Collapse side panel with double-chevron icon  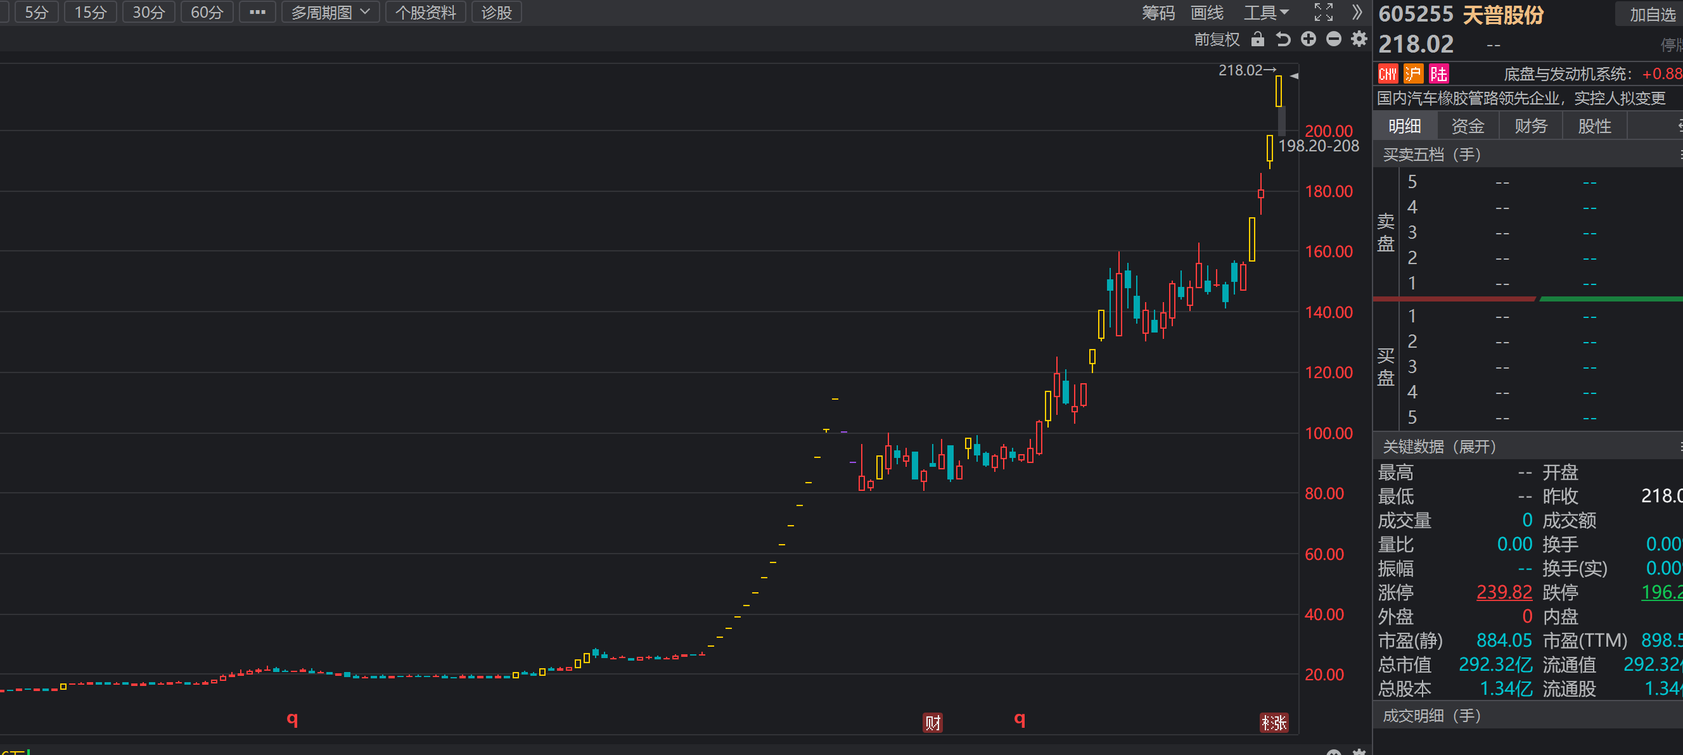tap(1357, 13)
